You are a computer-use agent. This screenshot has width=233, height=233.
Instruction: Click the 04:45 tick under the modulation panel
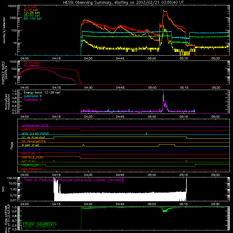tap(120, 117)
